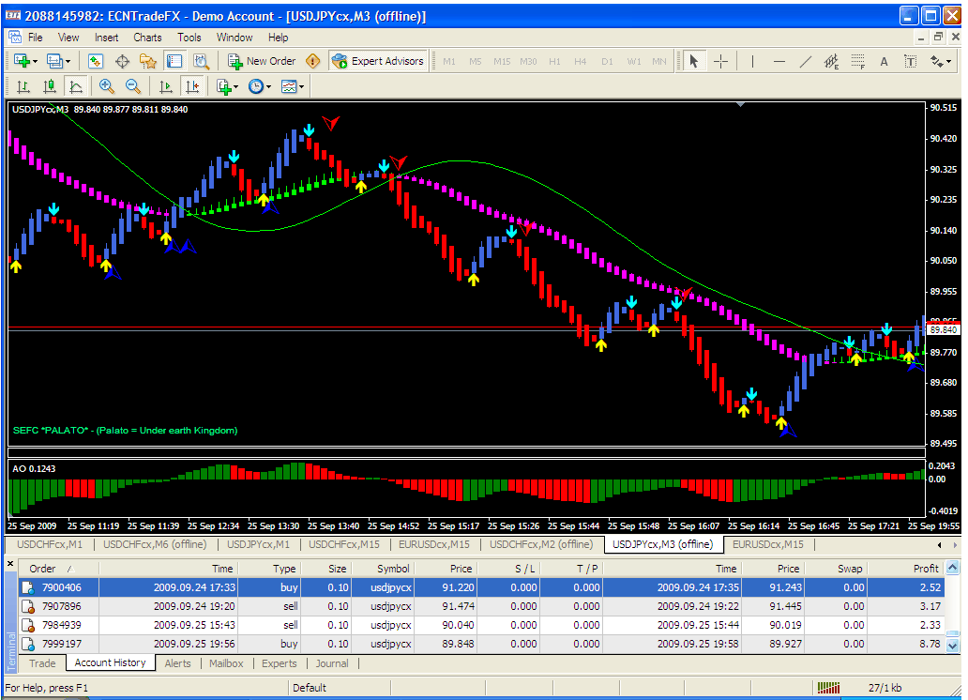
Task: Expand the arrows tool dropdown arrow
Action: point(949,62)
